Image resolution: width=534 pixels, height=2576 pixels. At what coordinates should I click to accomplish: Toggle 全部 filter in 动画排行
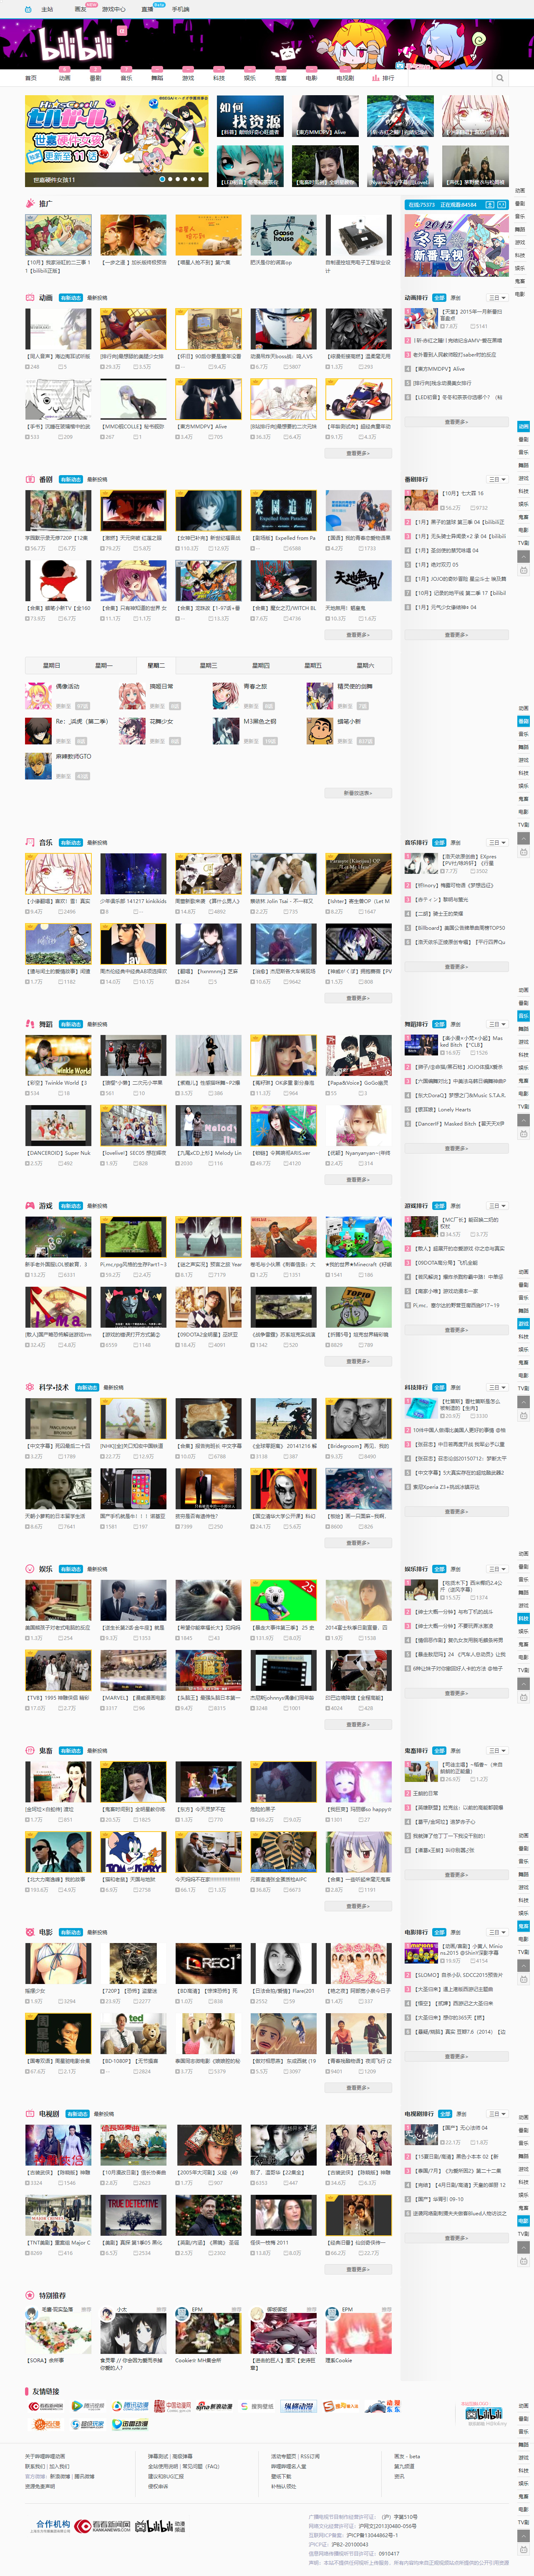439,298
